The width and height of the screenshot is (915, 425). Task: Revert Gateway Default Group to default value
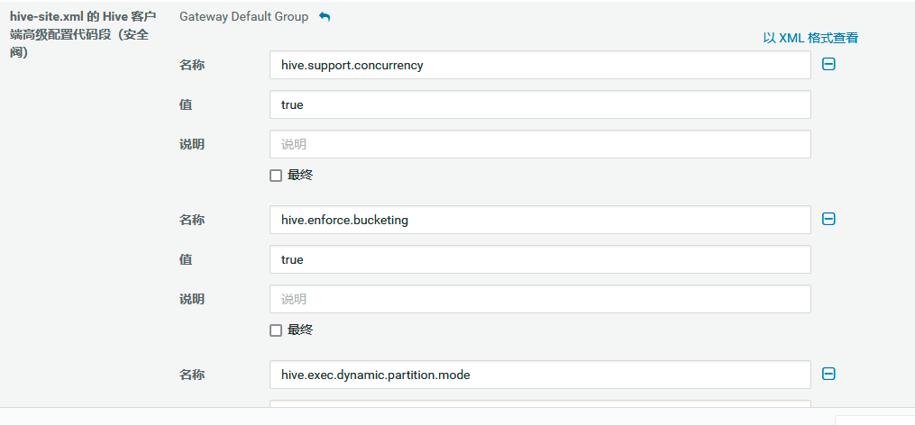(325, 17)
